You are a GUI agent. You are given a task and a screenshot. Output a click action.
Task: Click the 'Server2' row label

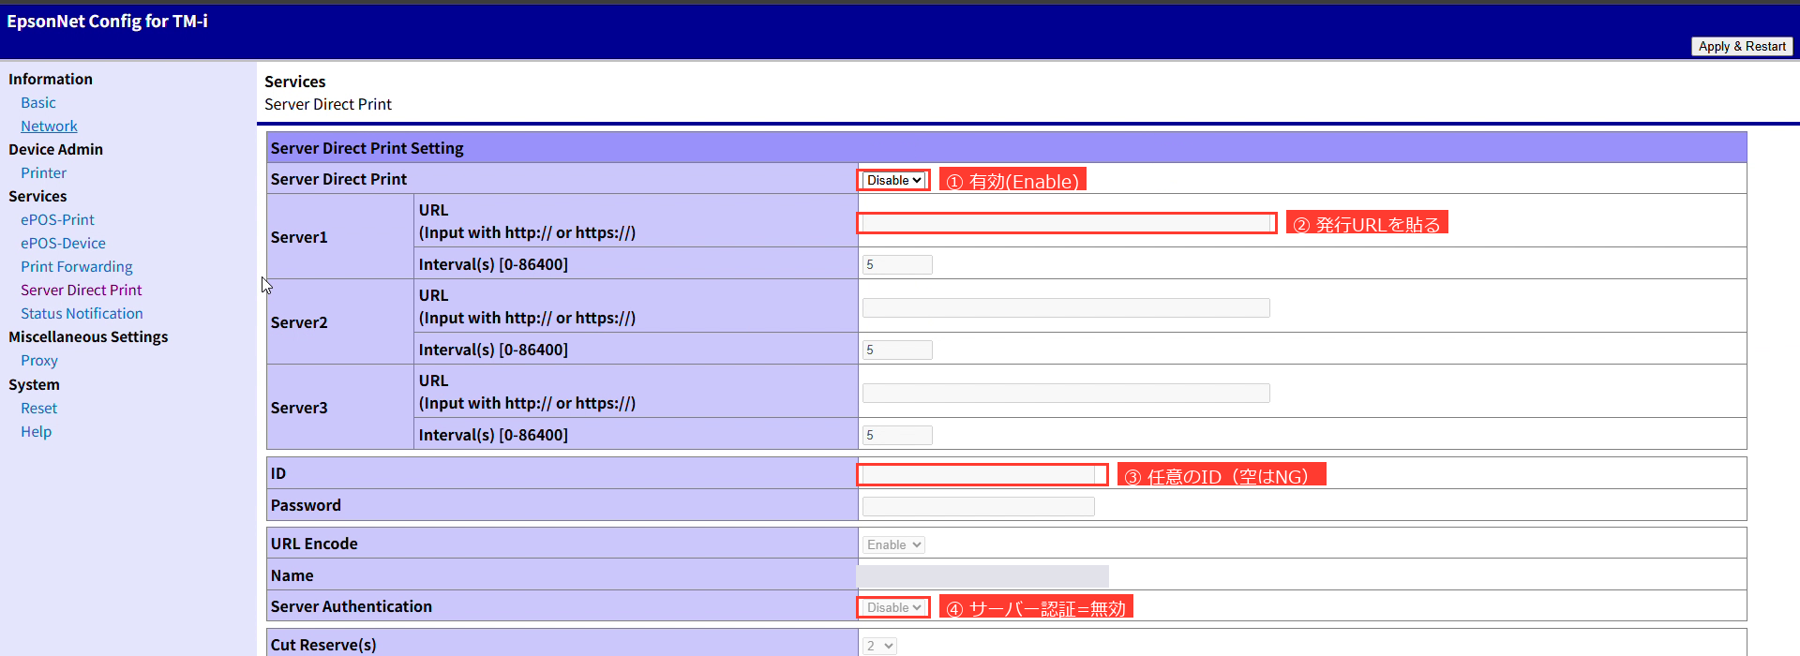coord(299,322)
